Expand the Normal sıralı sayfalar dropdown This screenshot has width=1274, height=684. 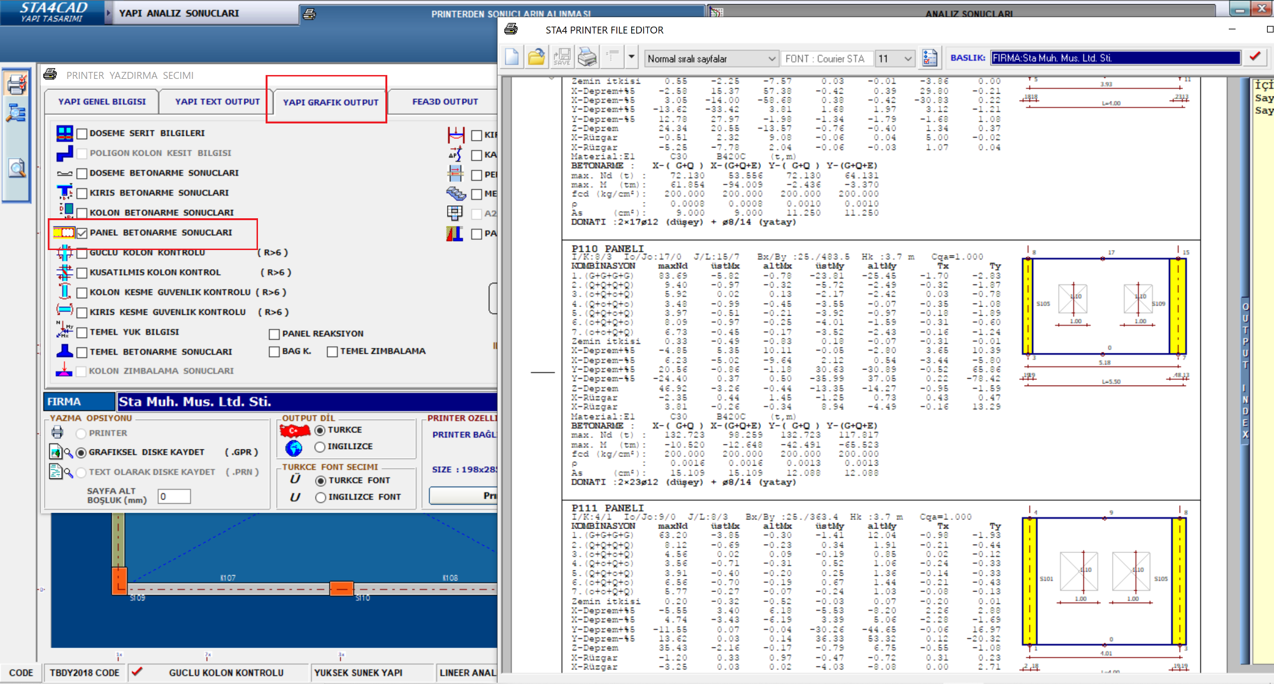[771, 59]
